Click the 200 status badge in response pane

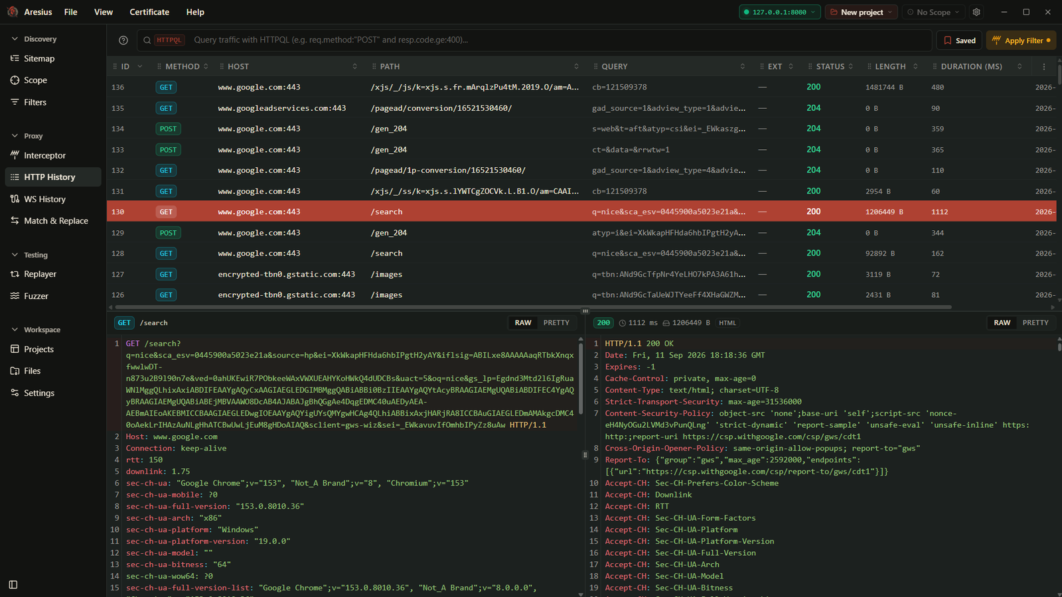tap(603, 323)
